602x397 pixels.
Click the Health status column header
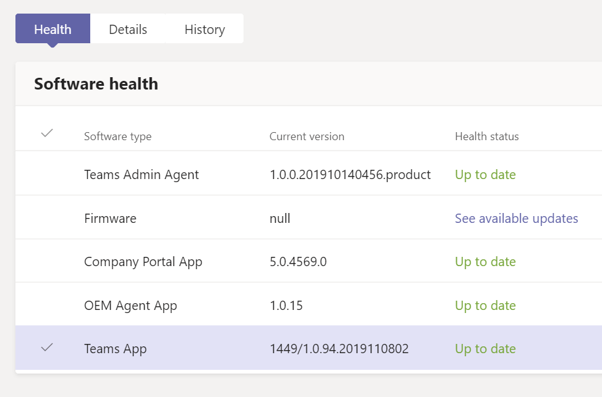[x=487, y=136]
